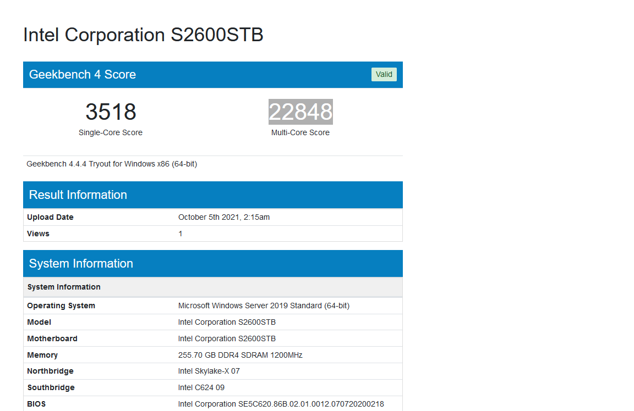This screenshot has height=411, width=634.
Task: Select the page title Intel Corporation S2600STB
Action: pos(143,35)
